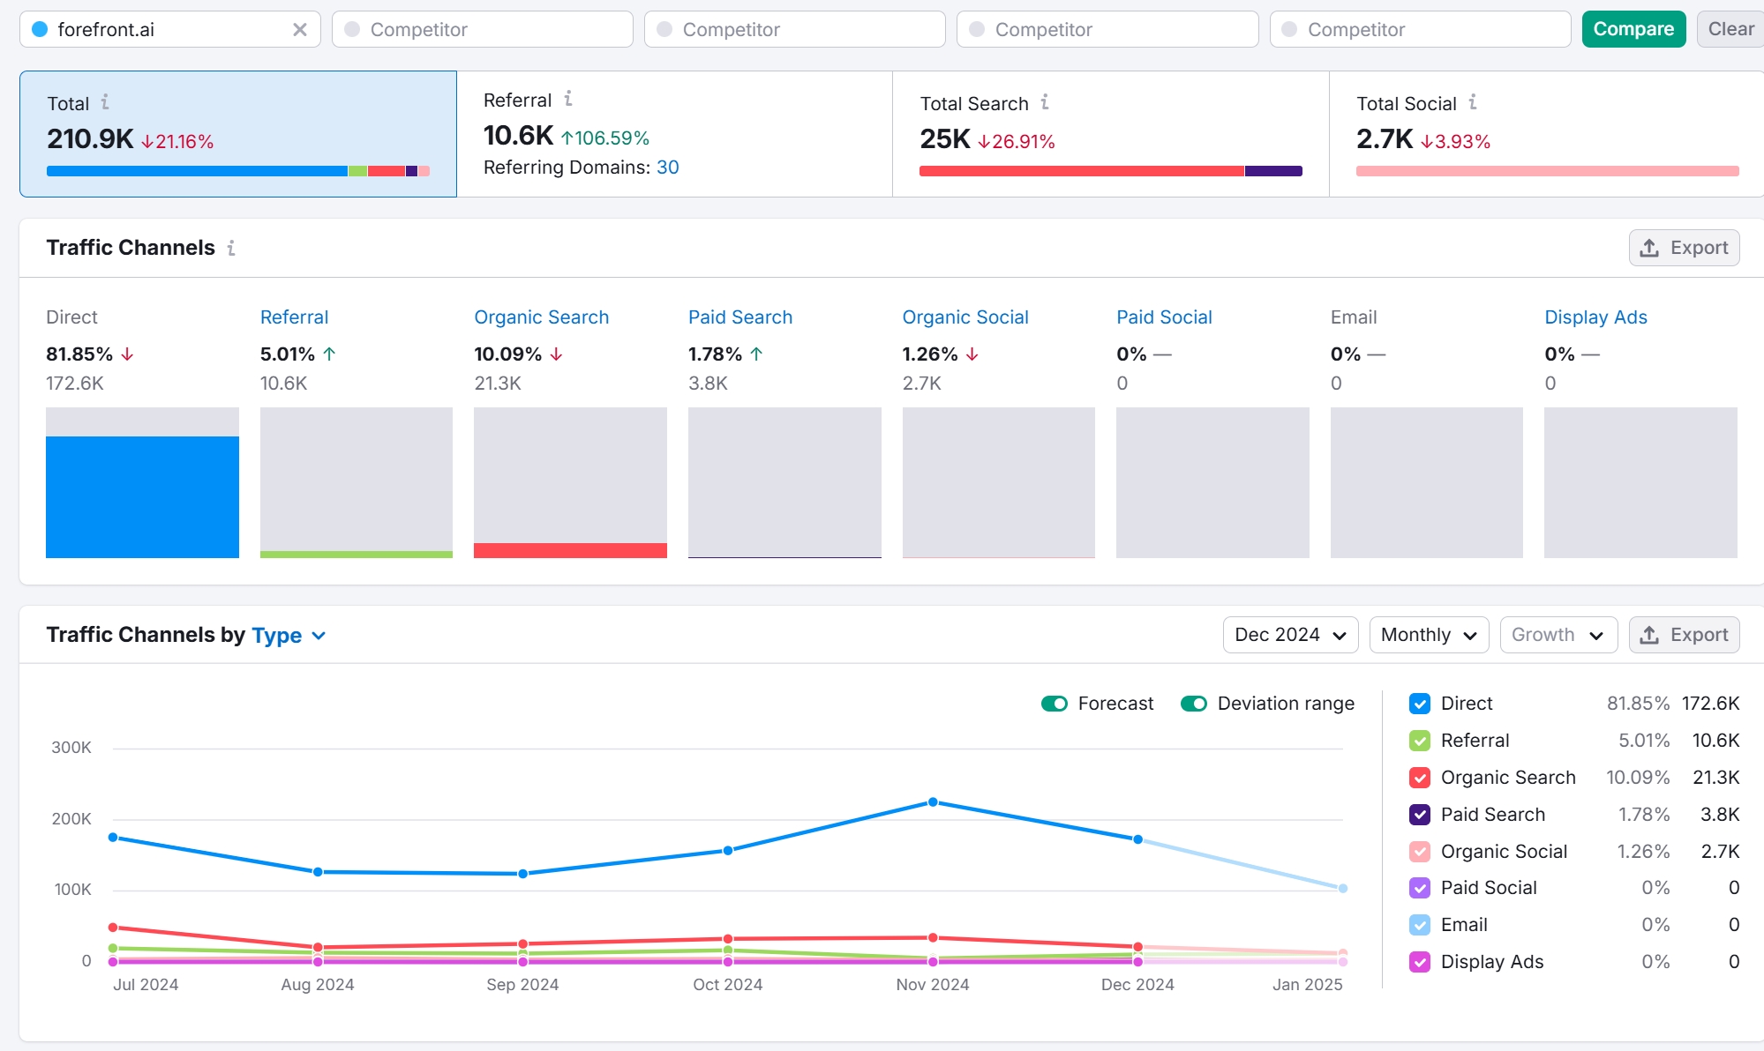
Task: Remove forefront.ai with the X icon
Action: 300,30
